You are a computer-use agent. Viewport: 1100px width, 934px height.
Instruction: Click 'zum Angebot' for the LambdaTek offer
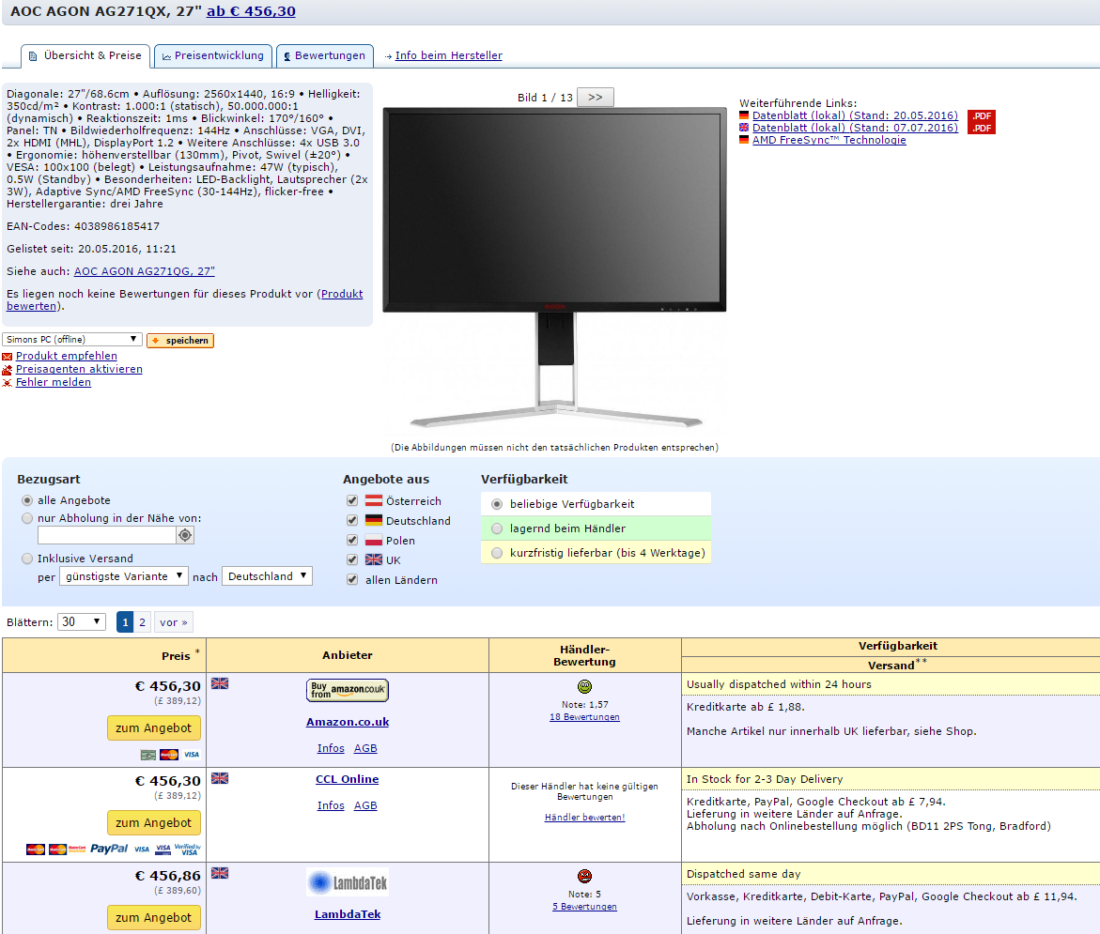(154, 917)
